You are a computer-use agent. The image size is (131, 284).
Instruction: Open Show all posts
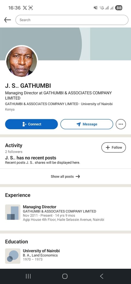(65, 176)
